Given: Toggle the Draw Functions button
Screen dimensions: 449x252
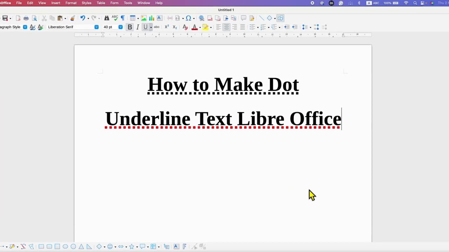Looking at the screenshot, I should [280, 18].
